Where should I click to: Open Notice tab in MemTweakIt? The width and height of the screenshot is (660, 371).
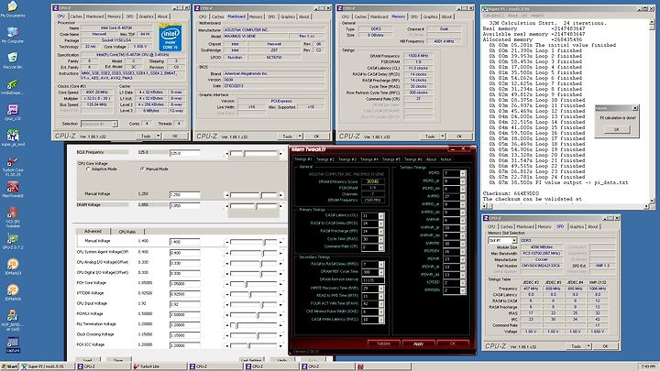[445, 159]
